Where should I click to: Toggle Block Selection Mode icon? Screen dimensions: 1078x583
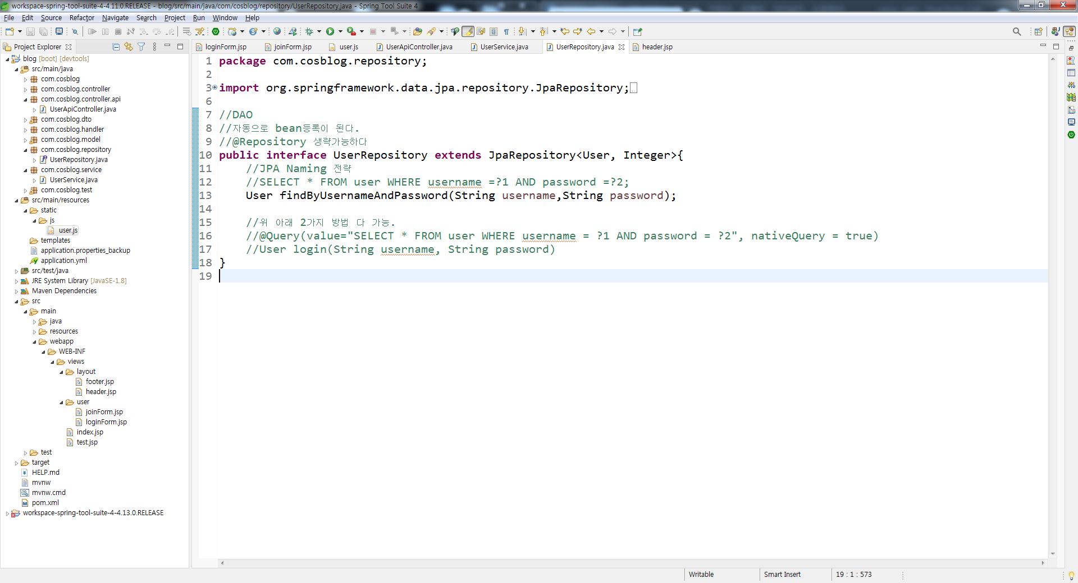tap(494, 31)
